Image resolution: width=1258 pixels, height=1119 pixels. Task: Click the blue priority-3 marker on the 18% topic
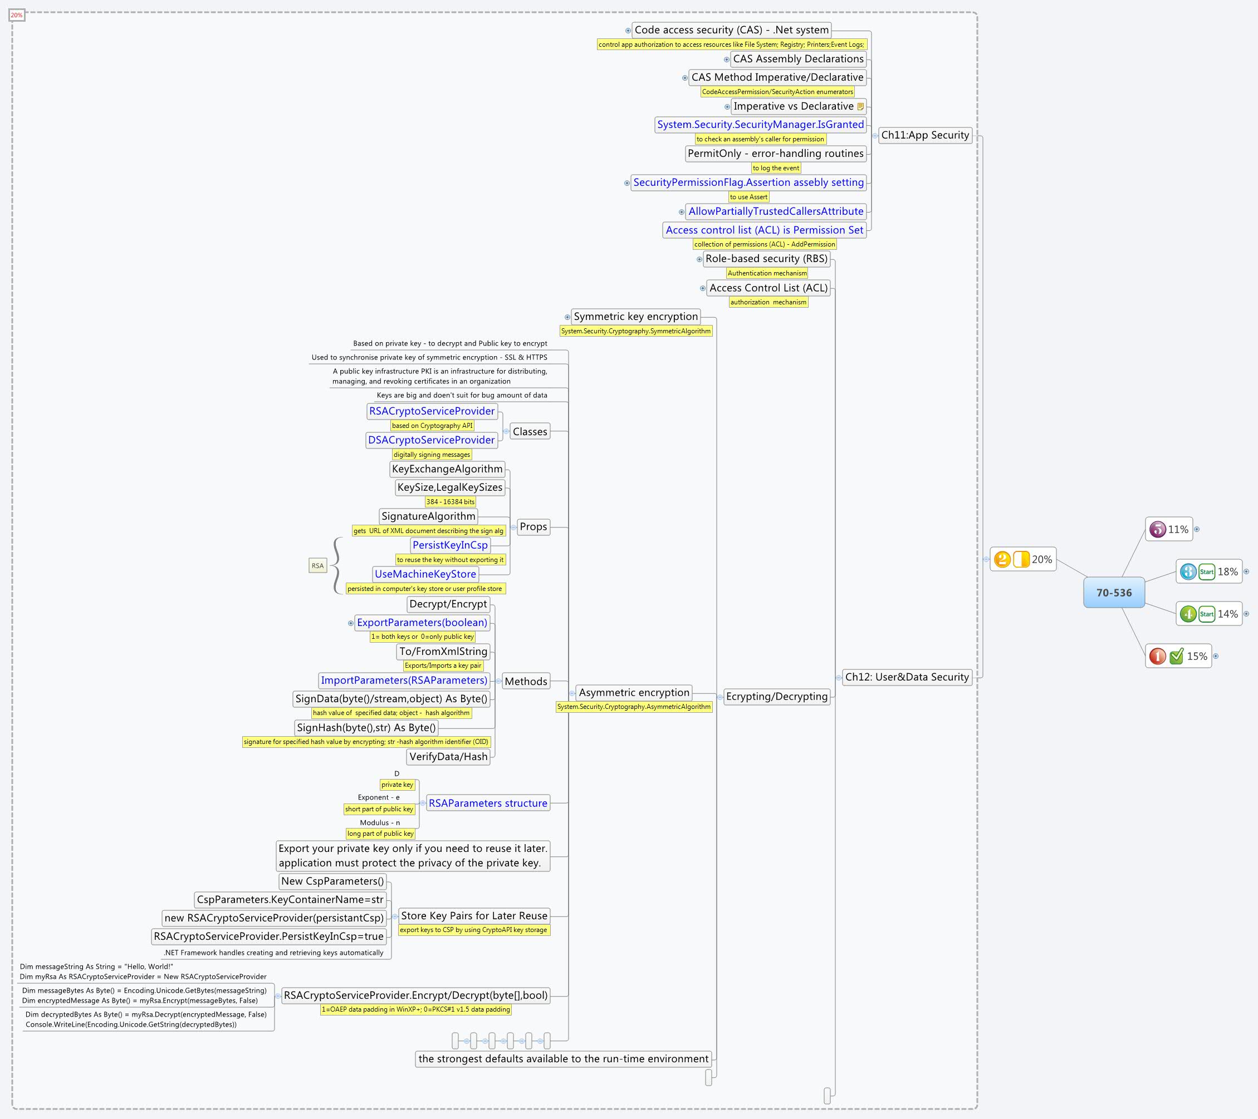coord(1189,572)
